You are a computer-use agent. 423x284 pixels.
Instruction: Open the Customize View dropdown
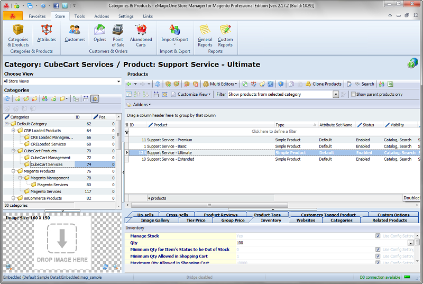click(x=191, y=94)
